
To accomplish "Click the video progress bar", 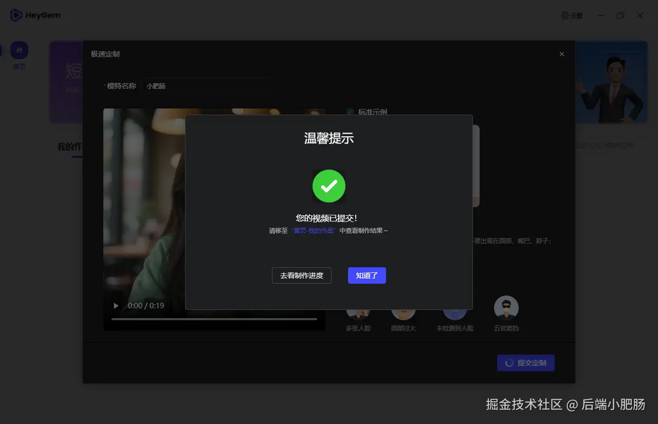I will pyautogui.click(x=214, y=319).
